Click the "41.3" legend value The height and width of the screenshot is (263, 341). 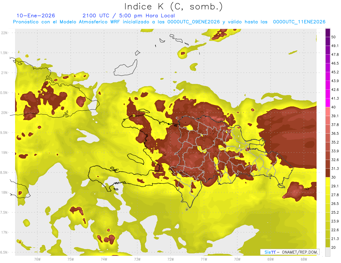tap(335, 98)
